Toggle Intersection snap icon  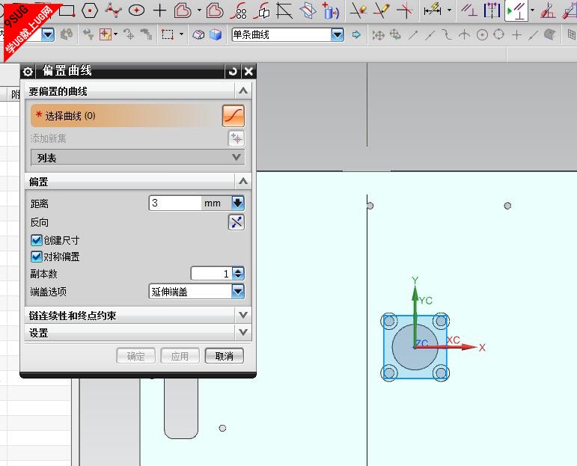465,35
